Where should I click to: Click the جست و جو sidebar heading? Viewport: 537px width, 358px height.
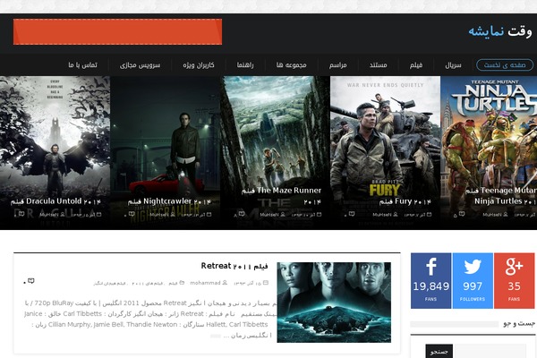519,323
